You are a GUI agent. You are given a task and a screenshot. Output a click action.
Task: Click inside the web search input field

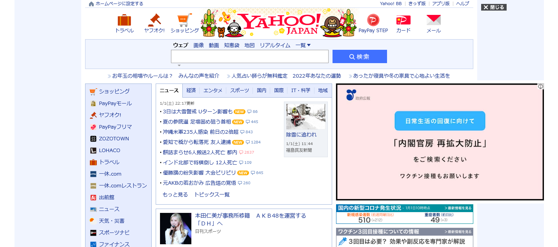point(250,56)
